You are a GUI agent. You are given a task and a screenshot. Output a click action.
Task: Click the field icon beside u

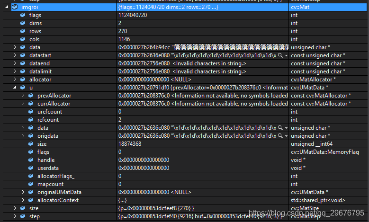pos(23,87)
